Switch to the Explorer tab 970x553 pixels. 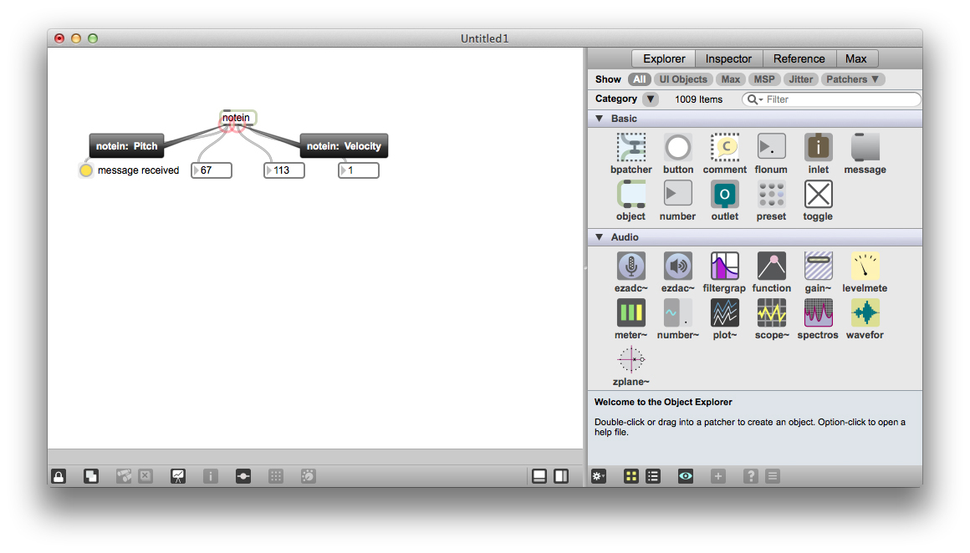point(664,58)
